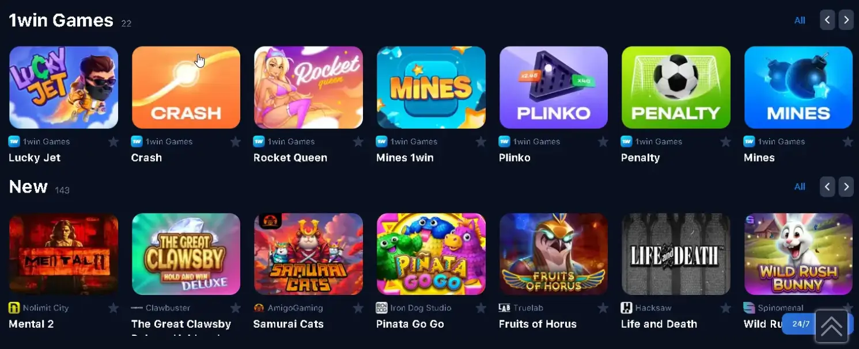859x349 pixels.
Task: Click the scroll-to-top double chevron icon
Action: 831,326
